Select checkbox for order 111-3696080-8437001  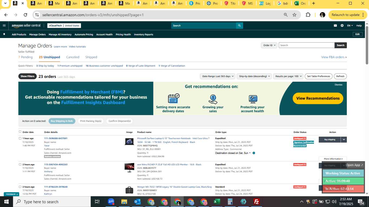coord(20,138)
